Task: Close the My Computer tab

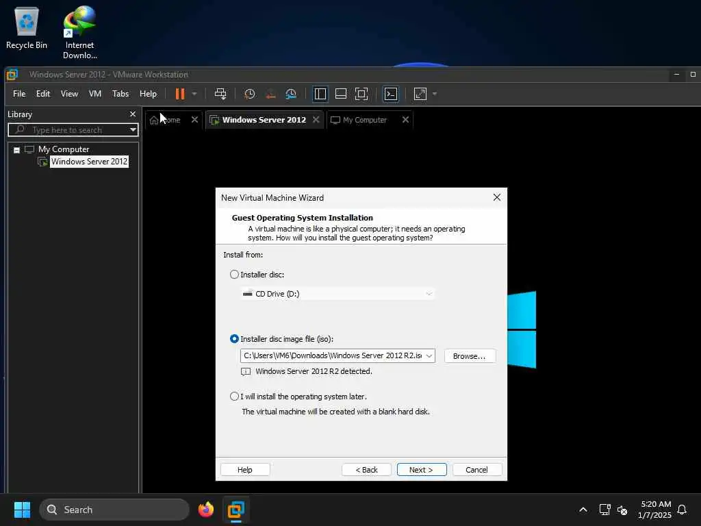Action: click(405, 120)
